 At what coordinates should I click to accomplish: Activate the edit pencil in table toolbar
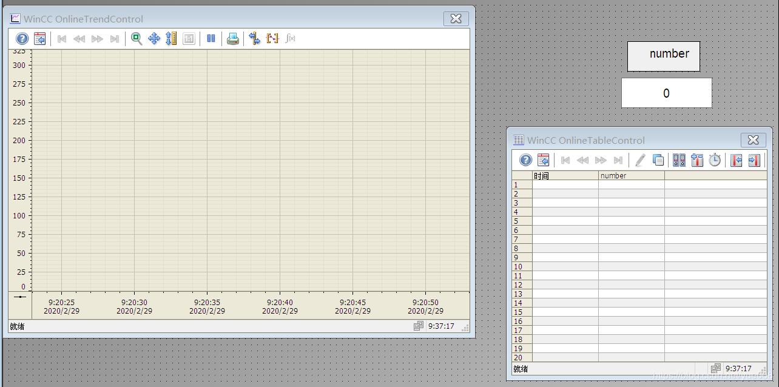pos(640,160)
